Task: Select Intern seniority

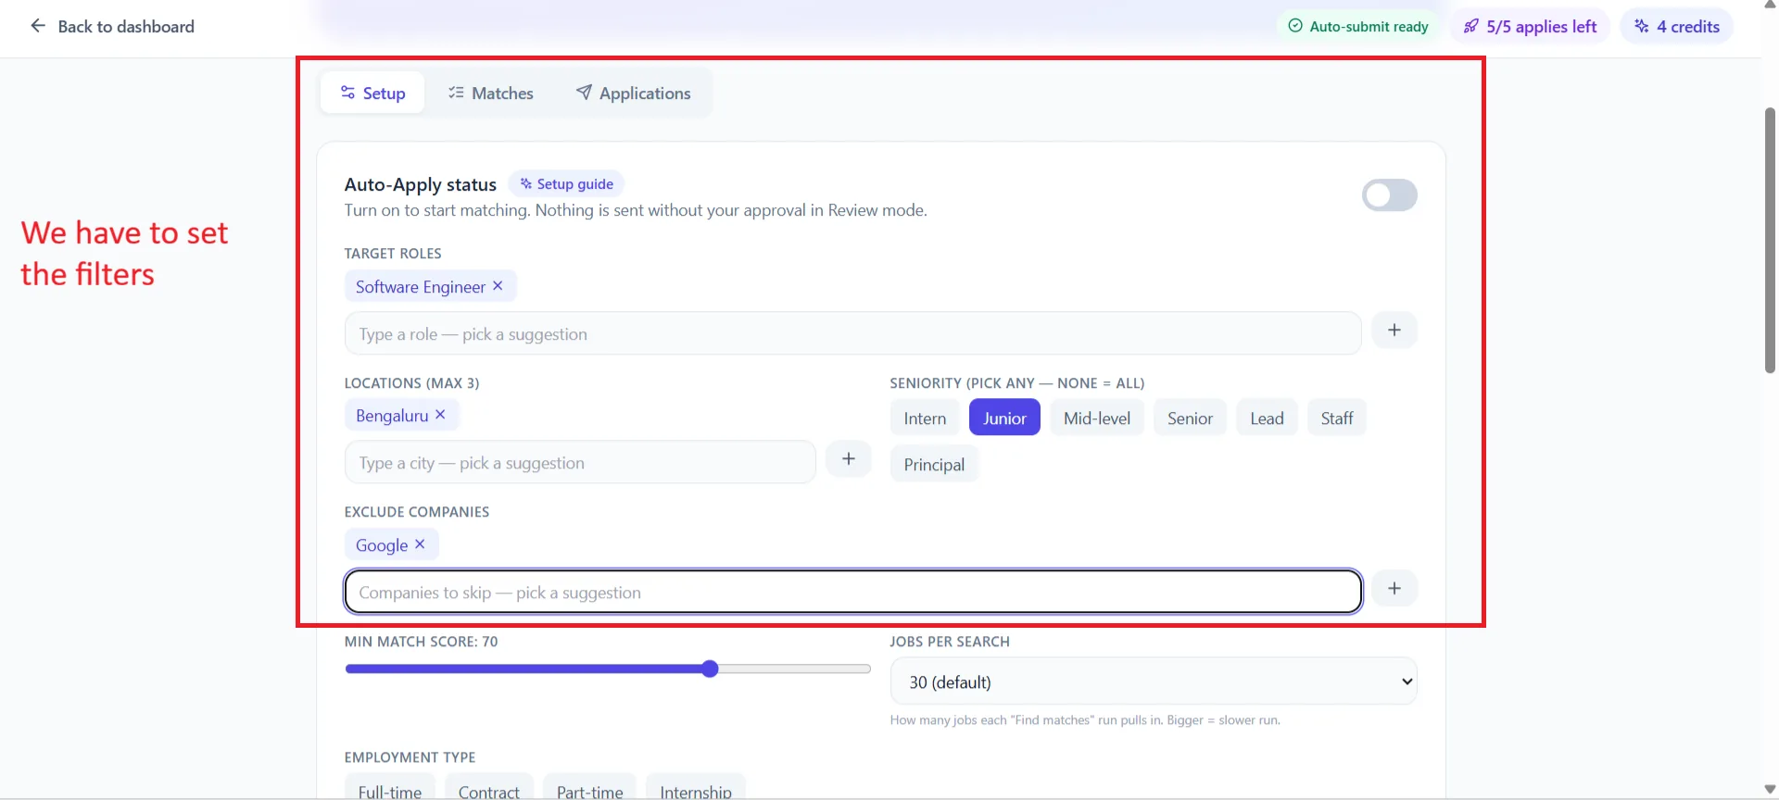Action: pos(925,418)
